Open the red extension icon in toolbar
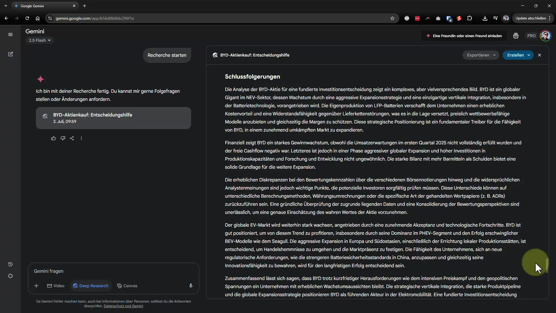This screenshot has height=313, width=556. point(417,18)
